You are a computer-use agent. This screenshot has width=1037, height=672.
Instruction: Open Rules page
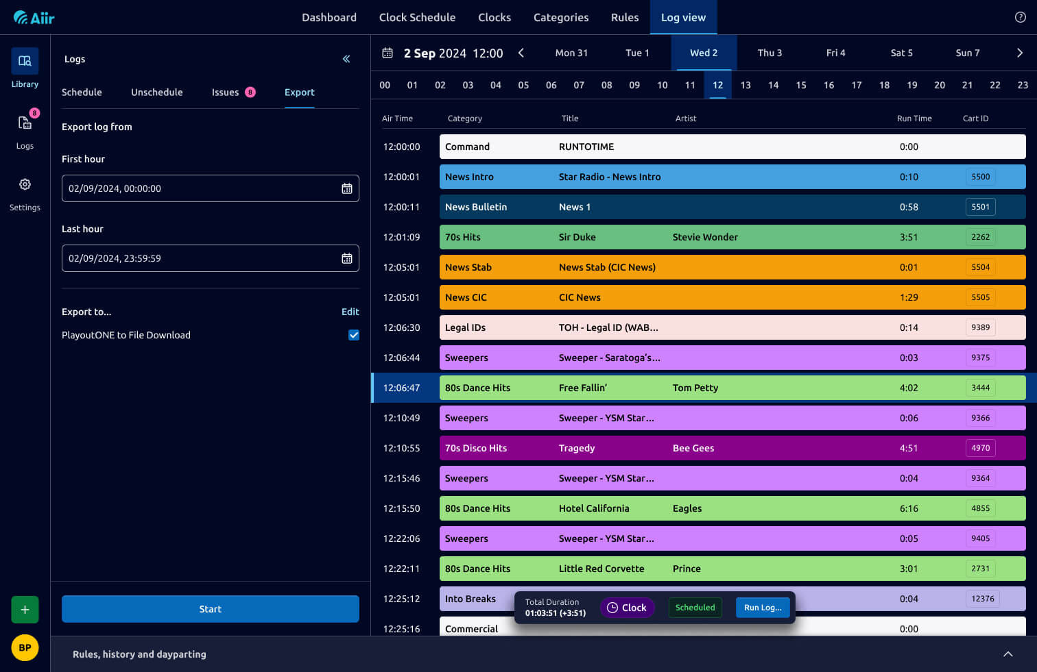[x=625, y=17]
